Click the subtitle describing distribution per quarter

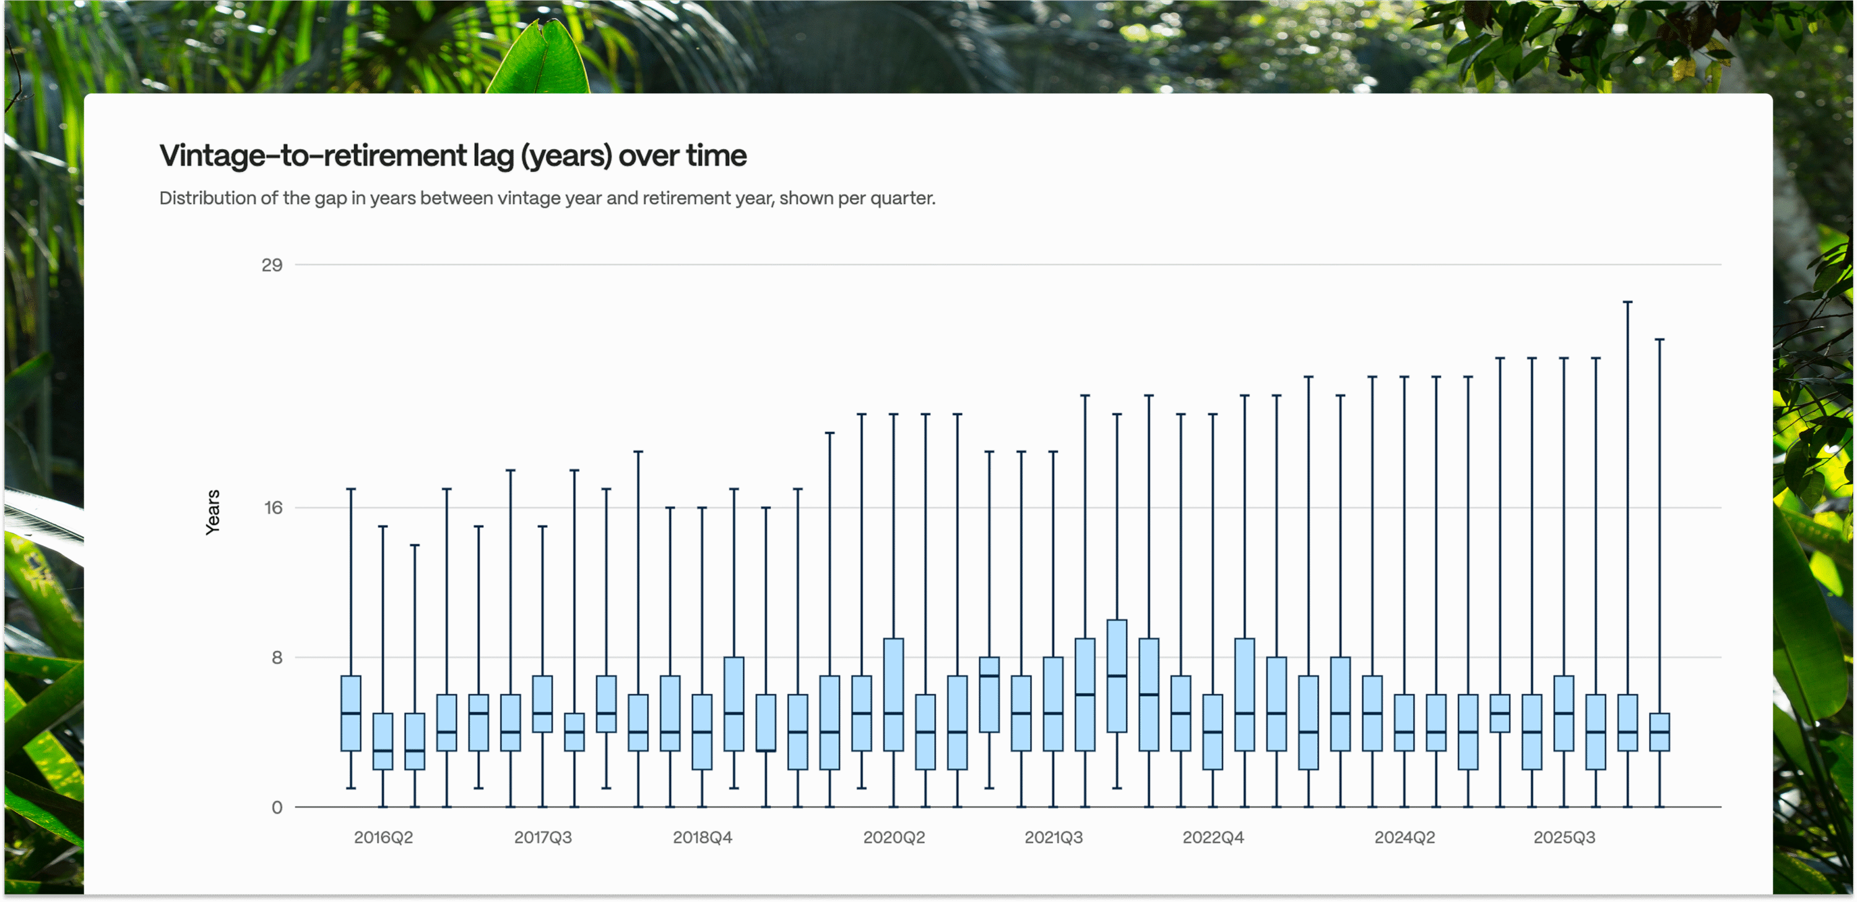(547, 198)
